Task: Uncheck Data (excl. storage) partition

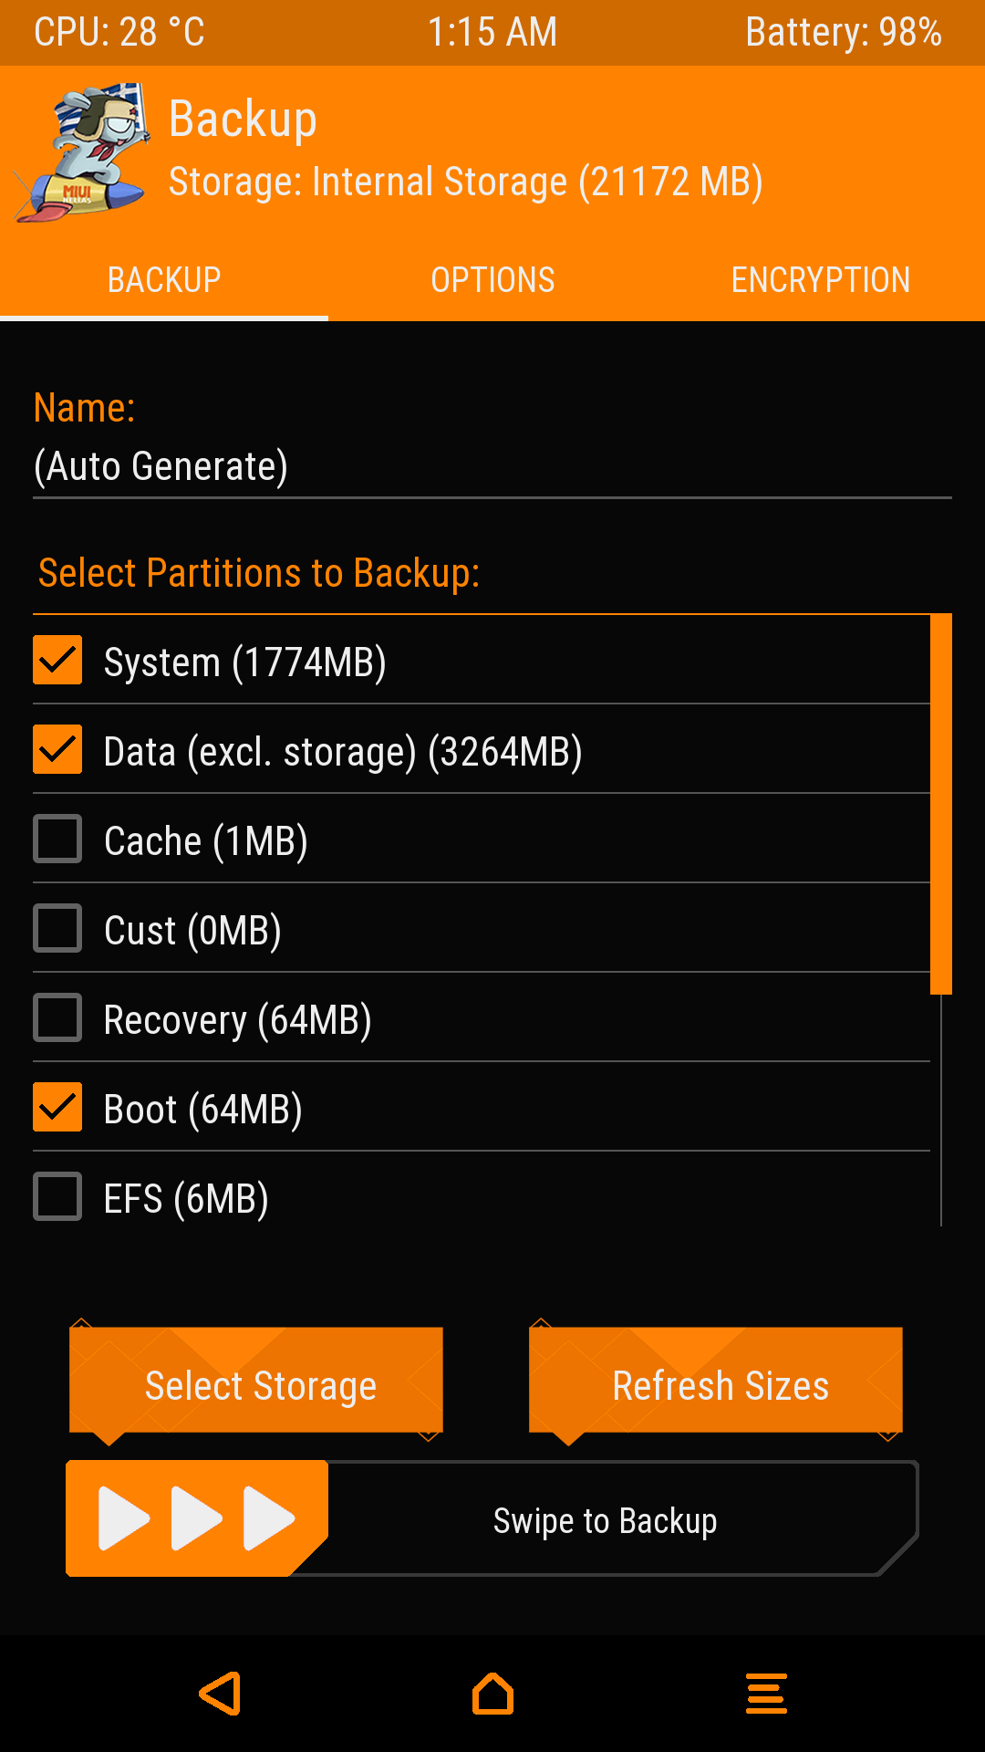Action: [x=57, y=749]
